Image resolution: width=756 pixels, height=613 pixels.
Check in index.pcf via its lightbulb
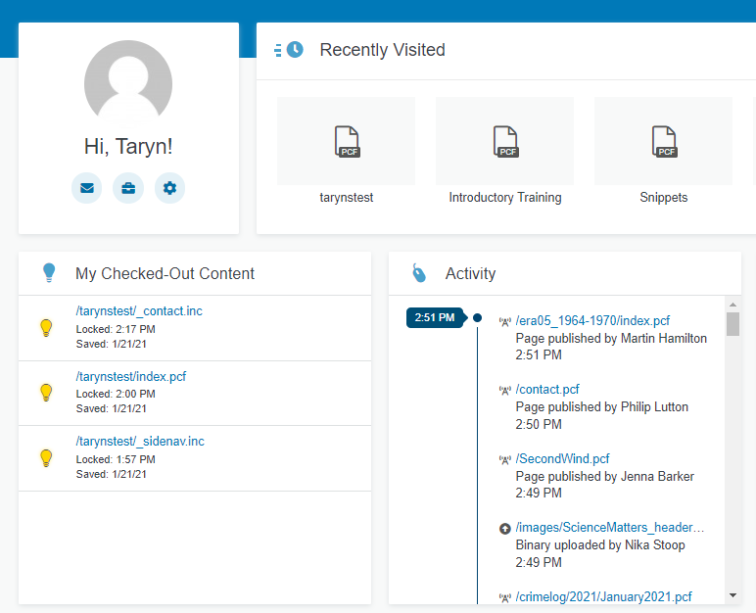45,393
